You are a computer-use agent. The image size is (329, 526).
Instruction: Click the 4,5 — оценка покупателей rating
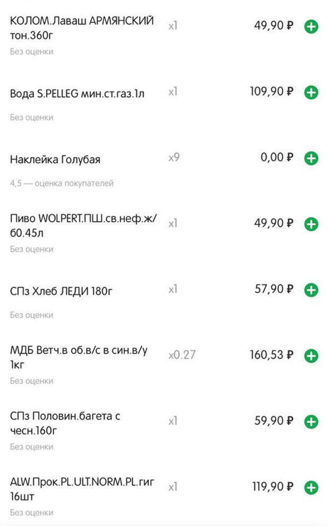pos(62,183)
